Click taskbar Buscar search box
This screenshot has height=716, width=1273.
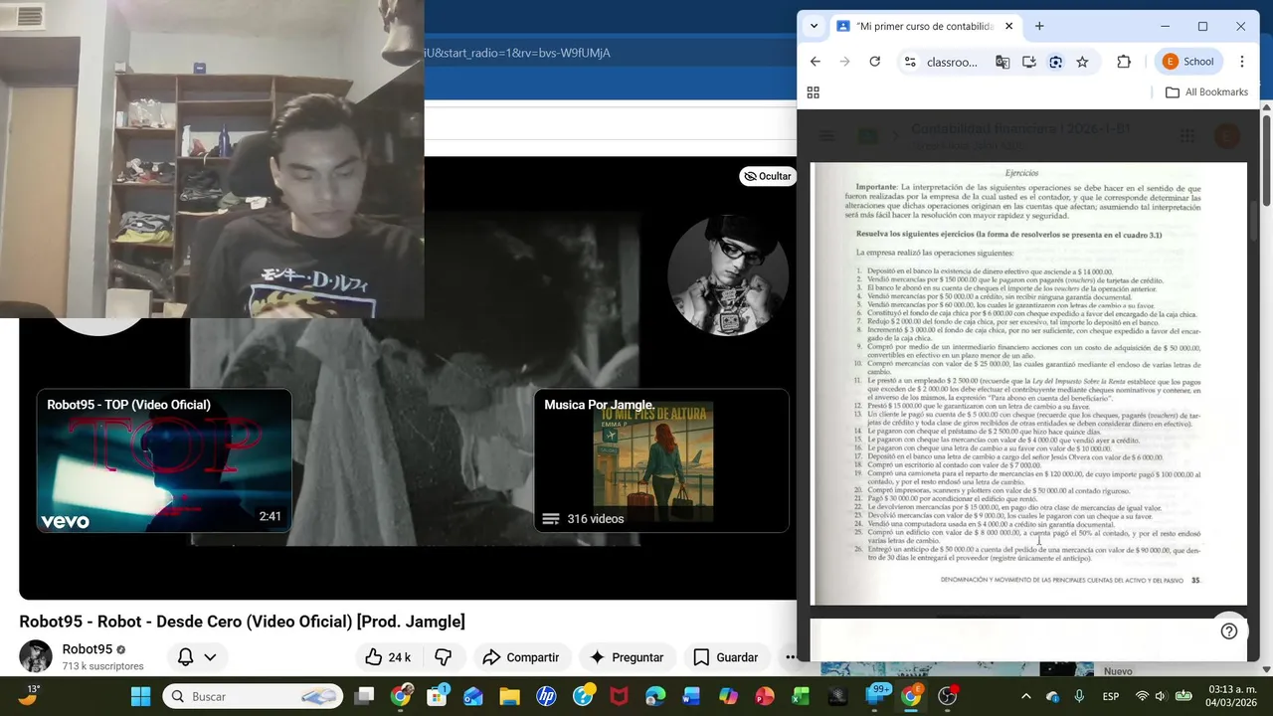coord(252,696)
